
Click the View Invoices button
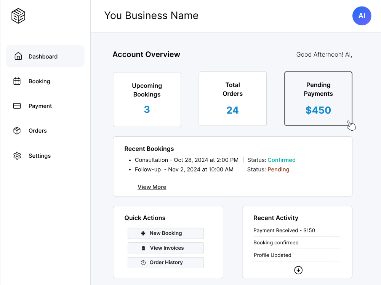[166, 248]
